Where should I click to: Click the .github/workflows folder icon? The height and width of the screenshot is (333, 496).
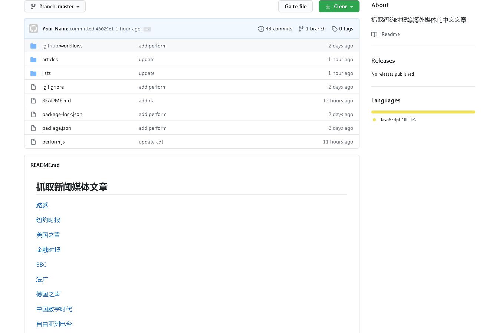[x=33, y=46]
